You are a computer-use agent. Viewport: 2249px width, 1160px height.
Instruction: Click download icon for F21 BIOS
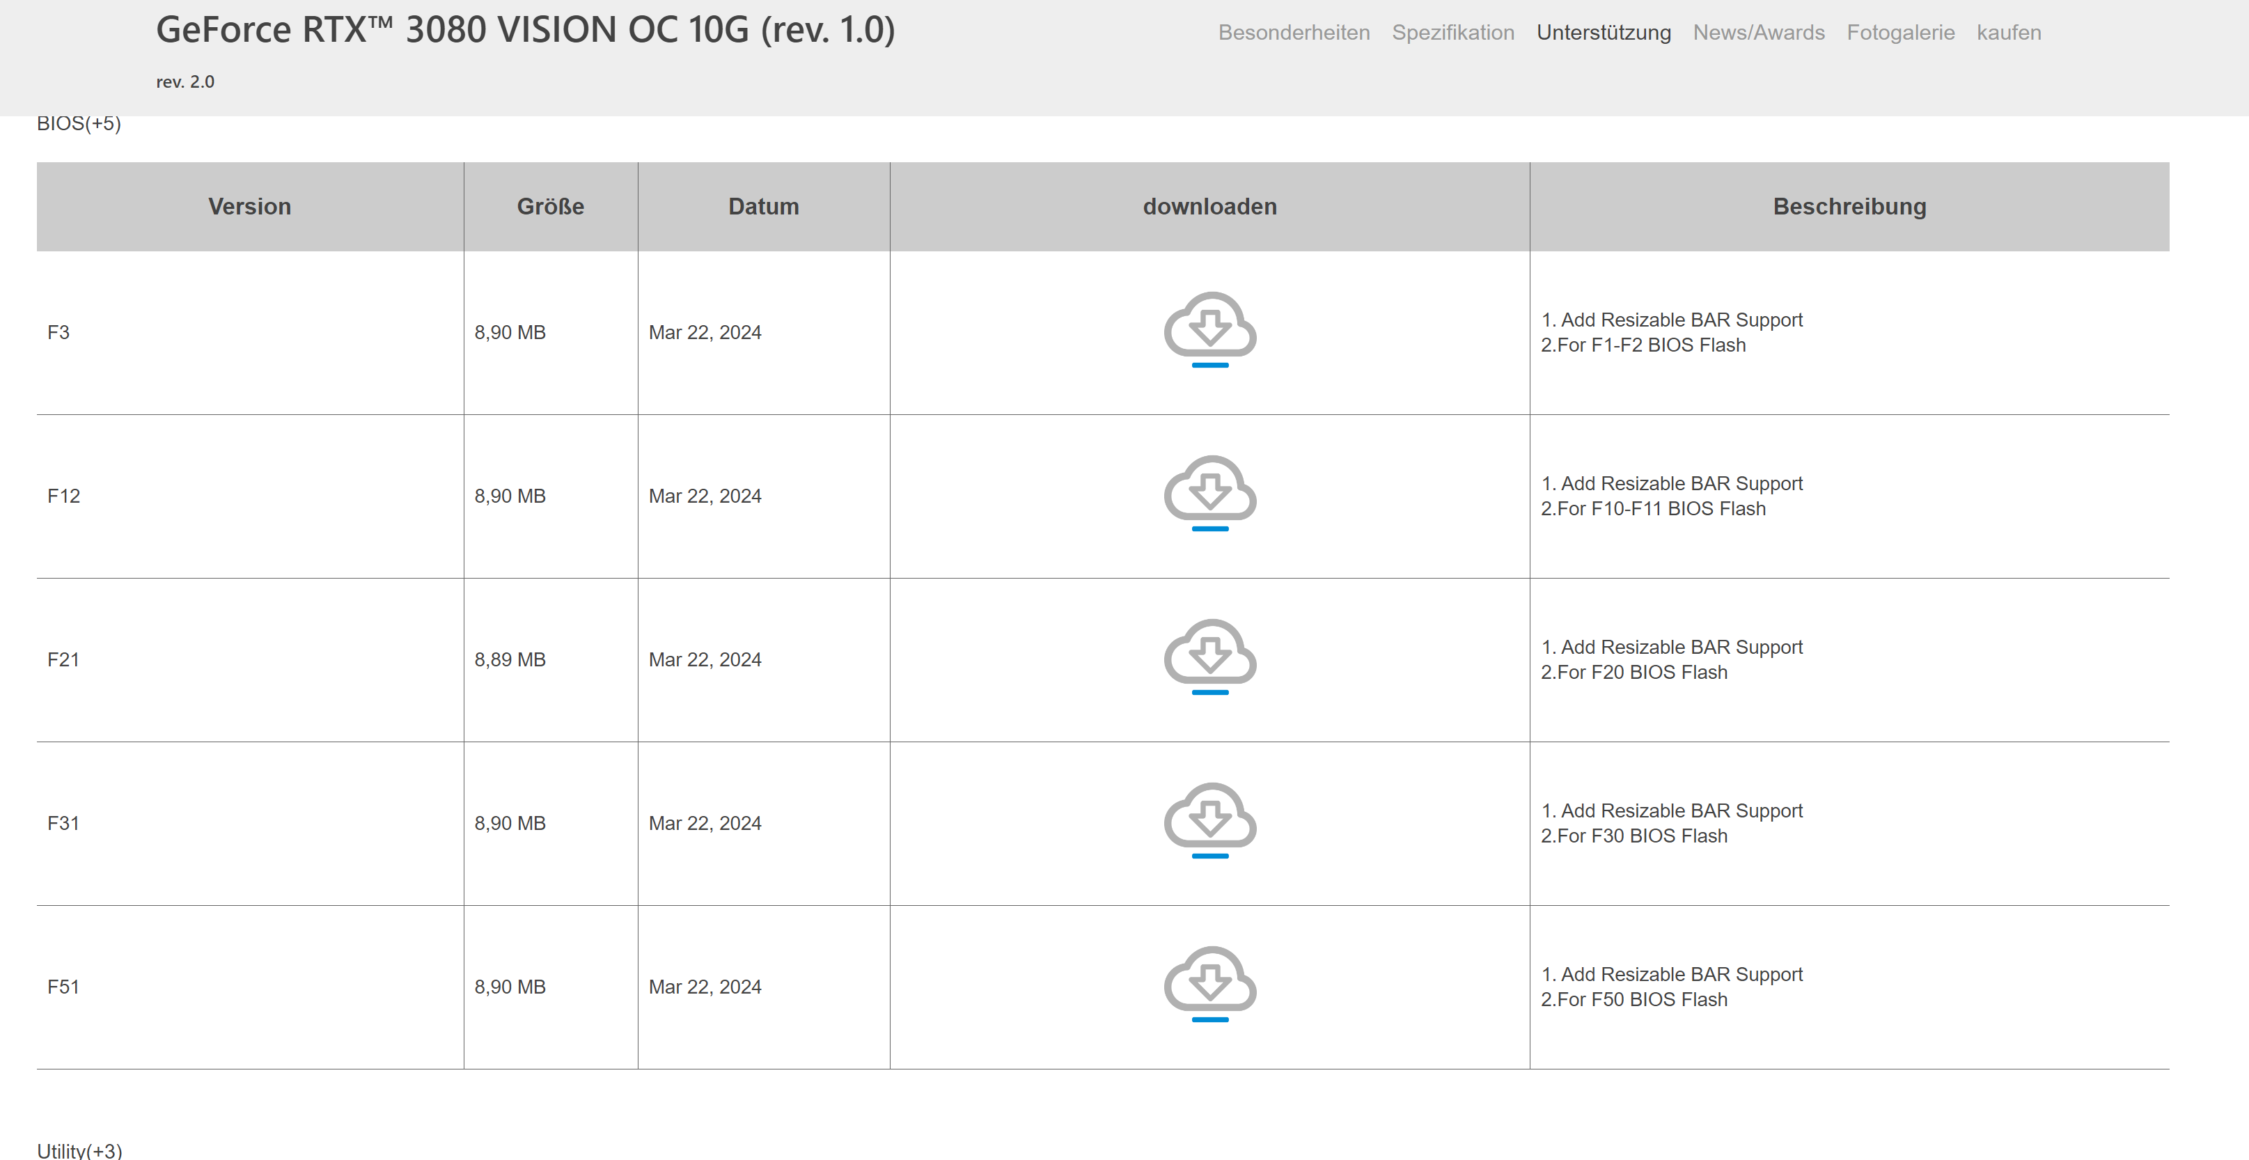click(1209, 657)
